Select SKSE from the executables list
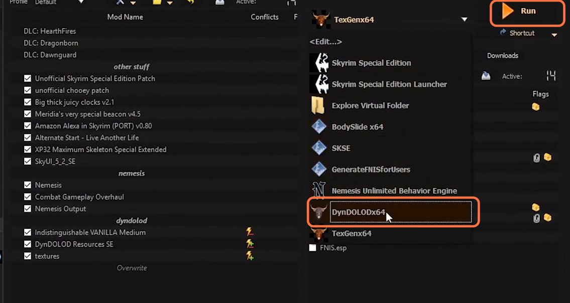Screen dimensions: 570x303 coord(340,148)
